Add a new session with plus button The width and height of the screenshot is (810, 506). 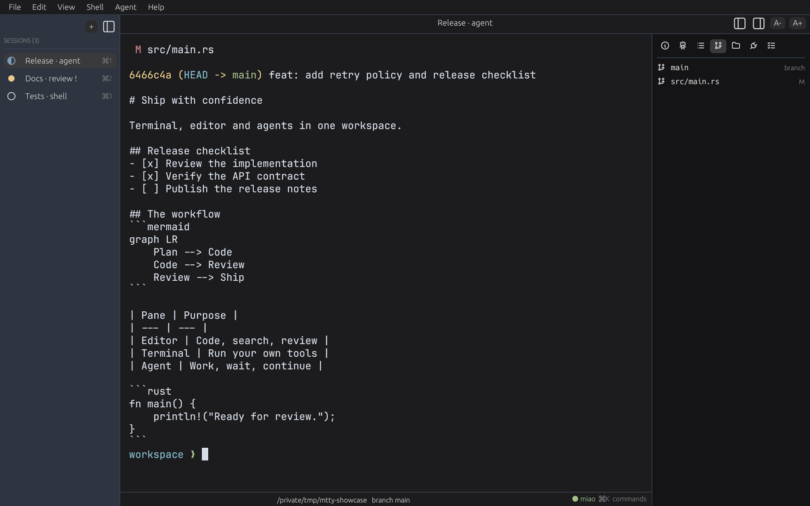pyautogui.click(x=91, y=27)
